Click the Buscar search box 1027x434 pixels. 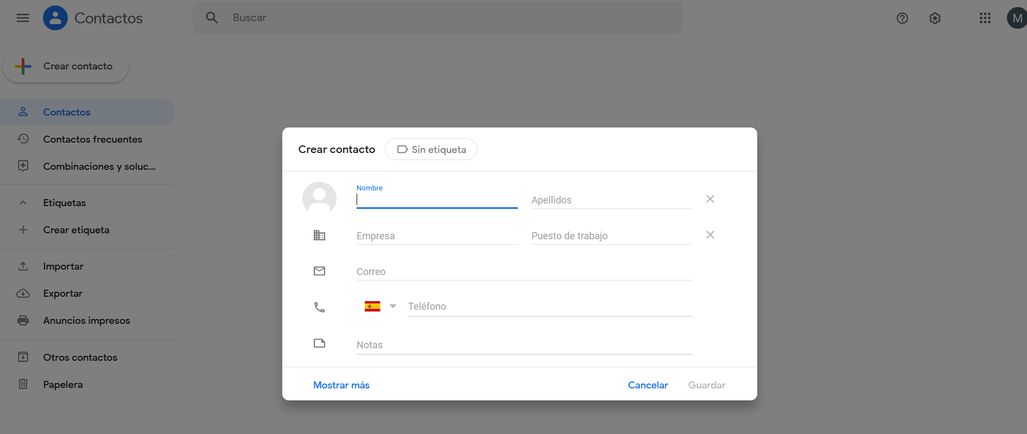[x=437, y=18]
